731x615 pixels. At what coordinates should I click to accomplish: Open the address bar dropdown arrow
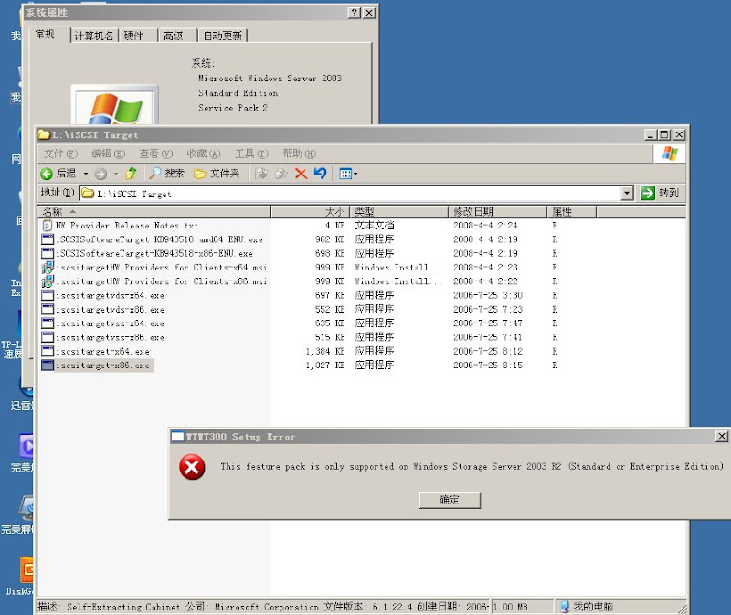pos(627,193)
